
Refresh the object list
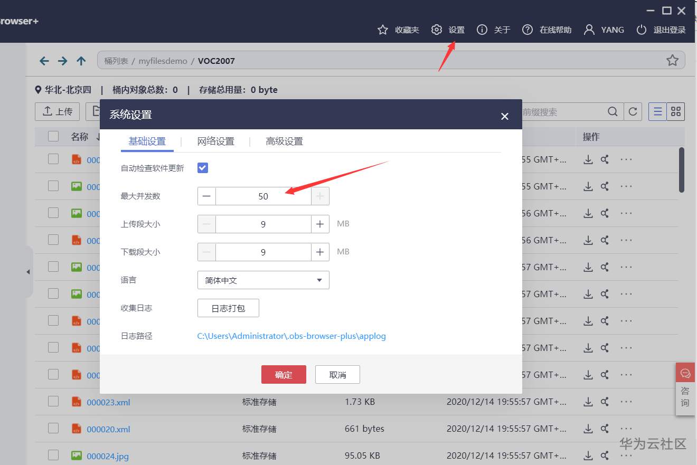click(633, 111)
